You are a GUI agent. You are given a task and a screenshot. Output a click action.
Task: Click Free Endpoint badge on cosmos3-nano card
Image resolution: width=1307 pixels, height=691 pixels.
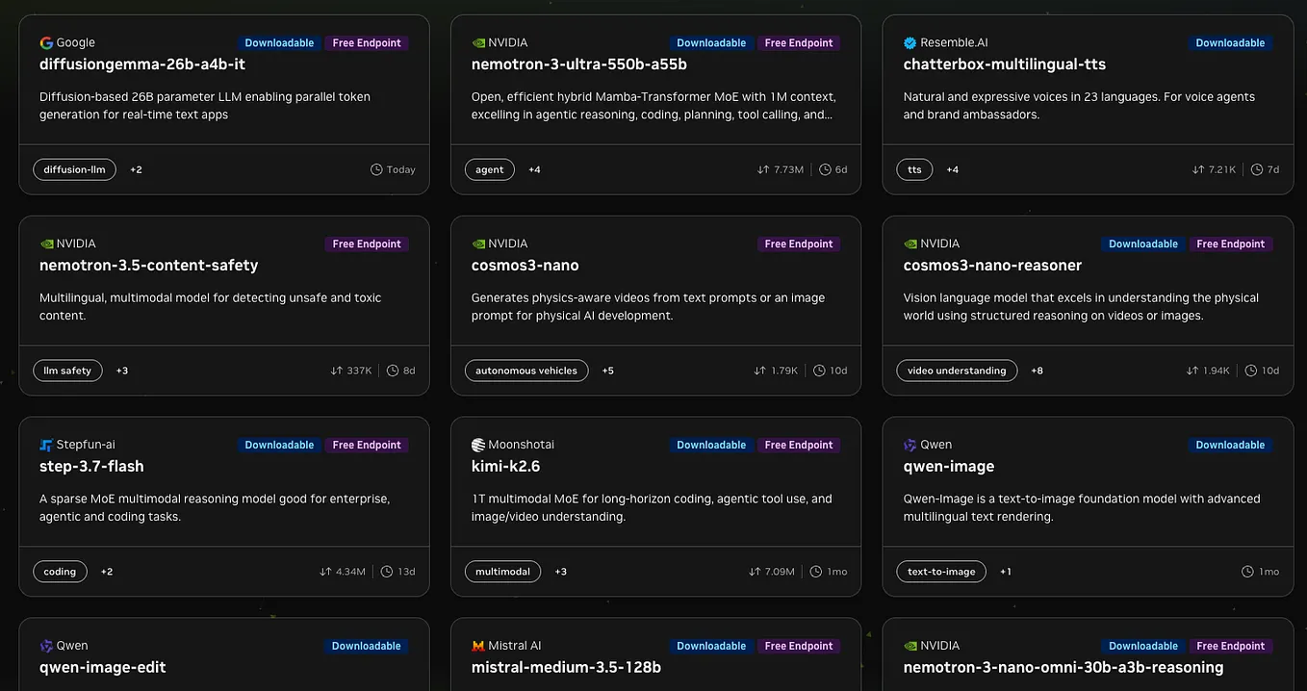798,243
